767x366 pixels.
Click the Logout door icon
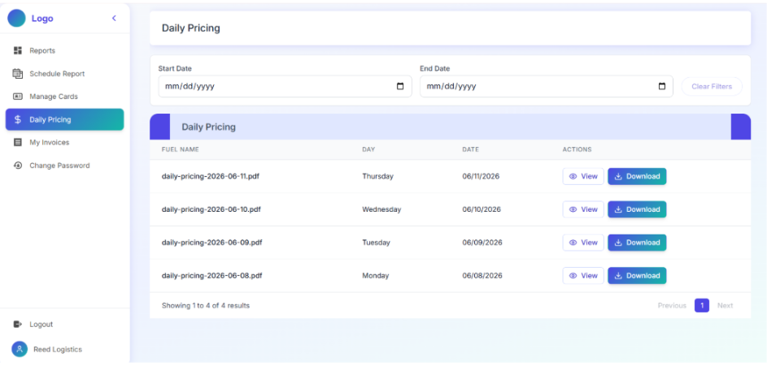tap(18, 324)
